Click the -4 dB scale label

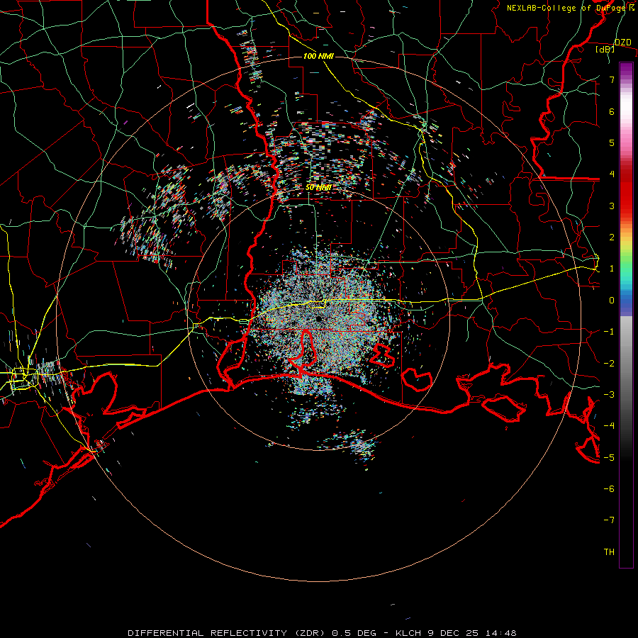pyautogui.click(x=609, y=426)
